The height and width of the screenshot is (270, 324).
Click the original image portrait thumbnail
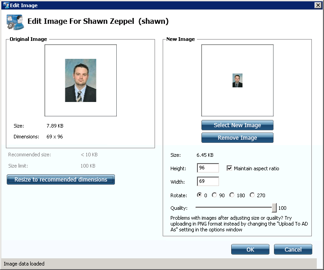81,80
